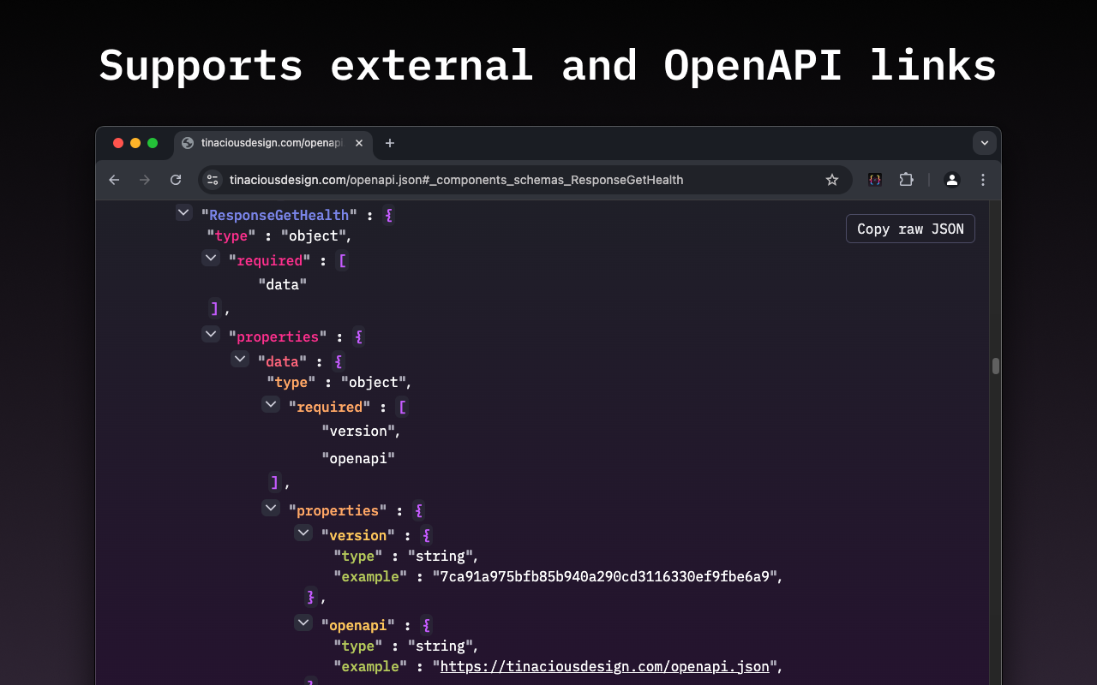Click the "version" property key

tap(358, 535)
